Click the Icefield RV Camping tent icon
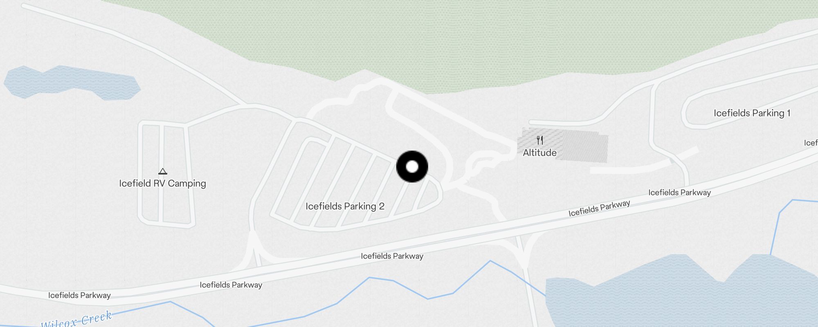This screenshot has width=818, height=327. (163, 171)
